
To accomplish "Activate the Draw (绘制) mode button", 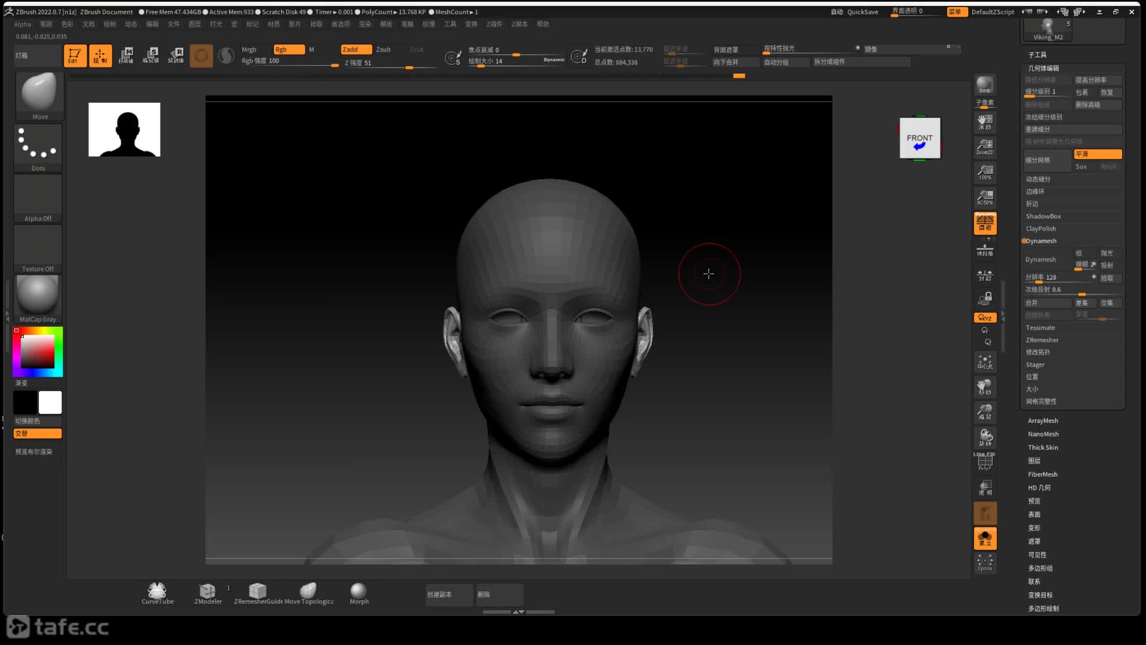I will pos(100,56).
